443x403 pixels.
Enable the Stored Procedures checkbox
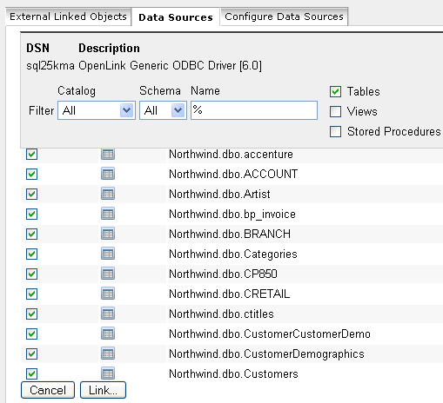tap(335, 131)
